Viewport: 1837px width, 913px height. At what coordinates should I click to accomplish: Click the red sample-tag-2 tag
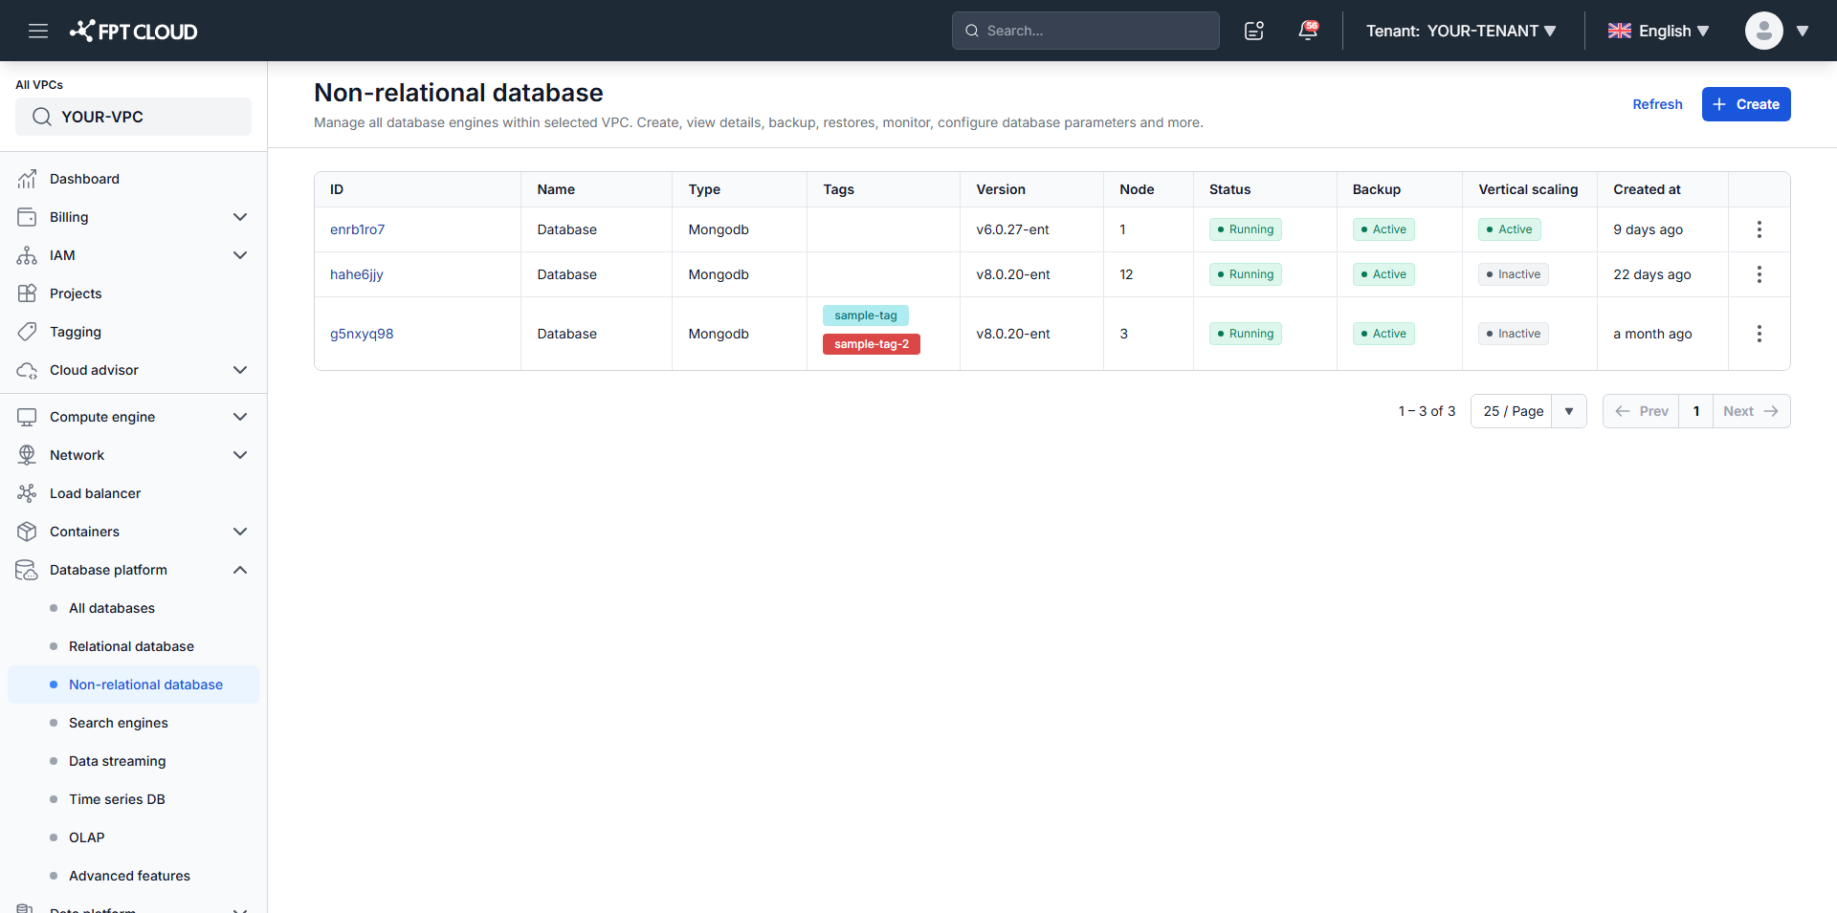point(872,344)
